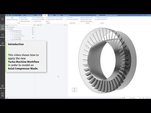
Task: Expand the 02_ShroudContour tree node
Action: coord(11,34)
